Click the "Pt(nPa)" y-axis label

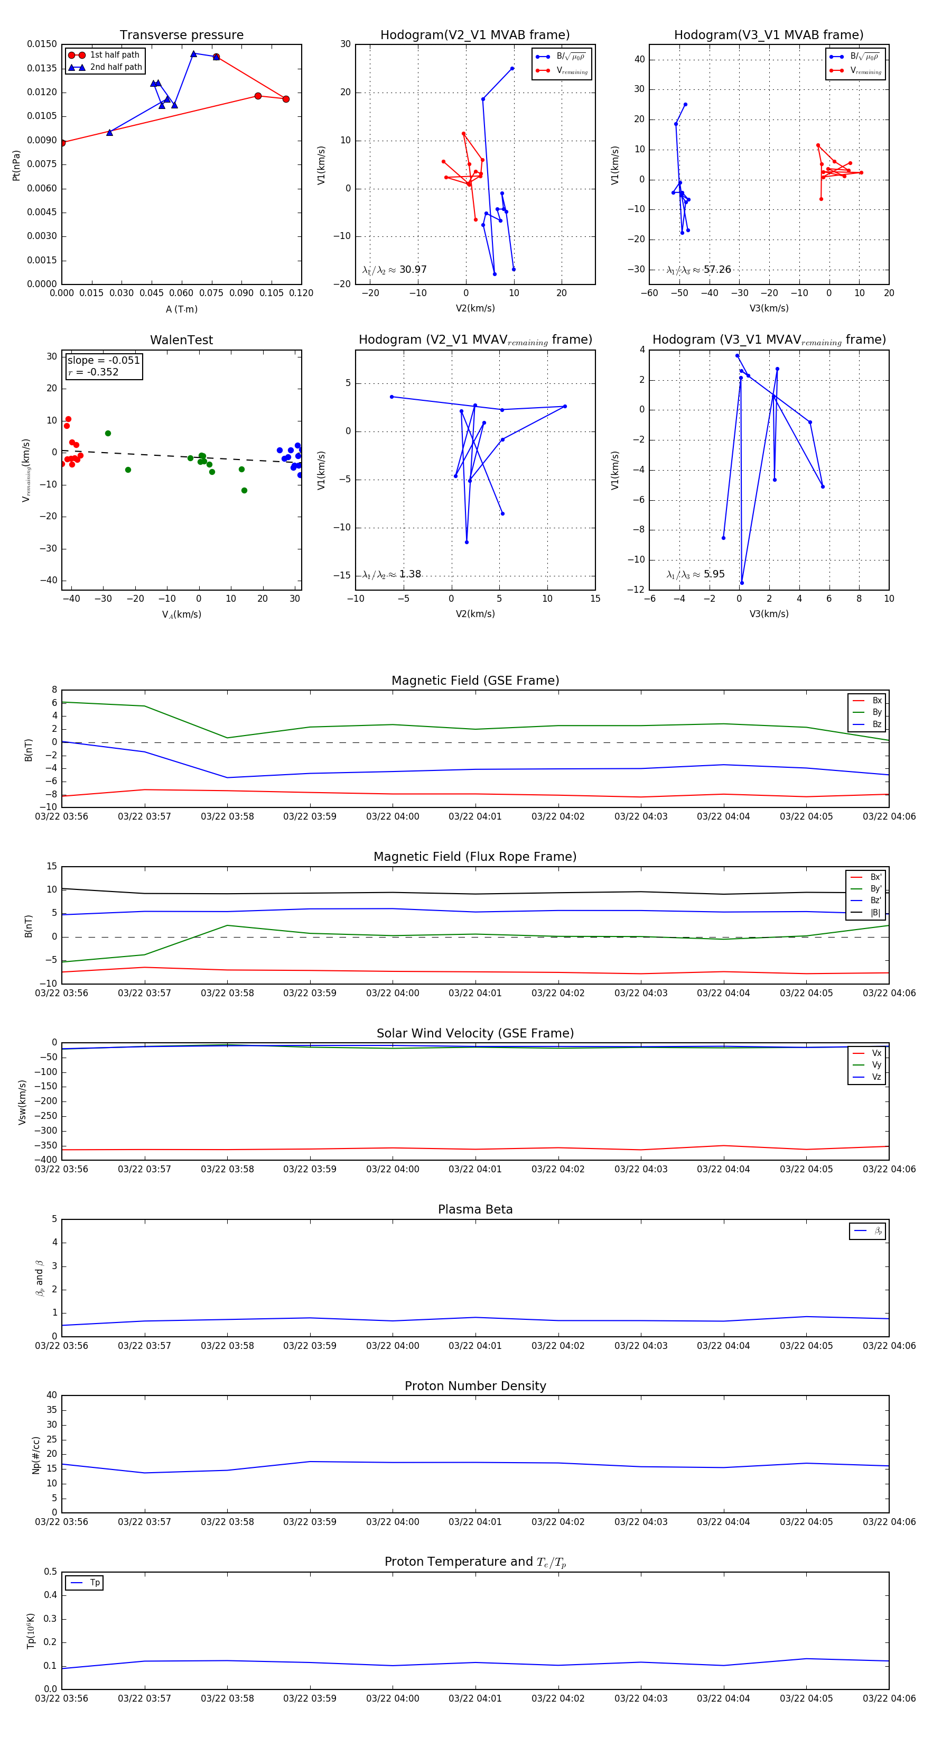pos(16,166)
